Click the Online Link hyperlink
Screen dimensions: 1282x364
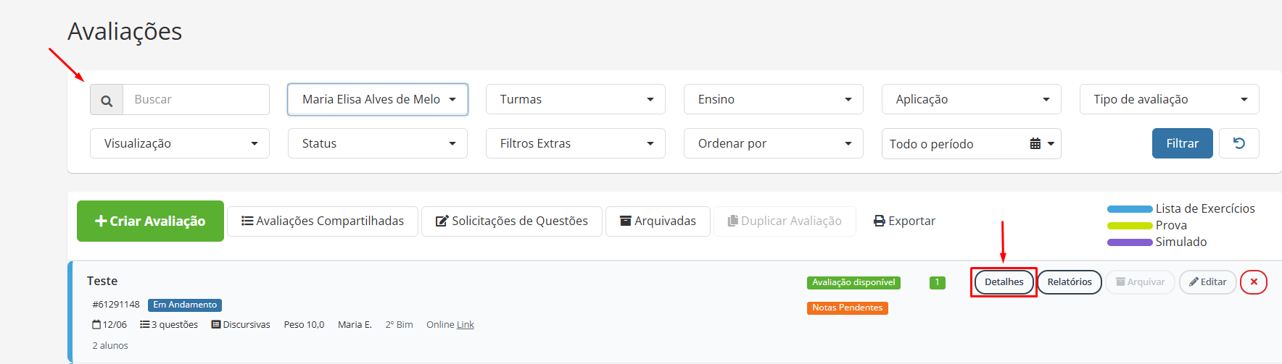click(x=466, y=325)
